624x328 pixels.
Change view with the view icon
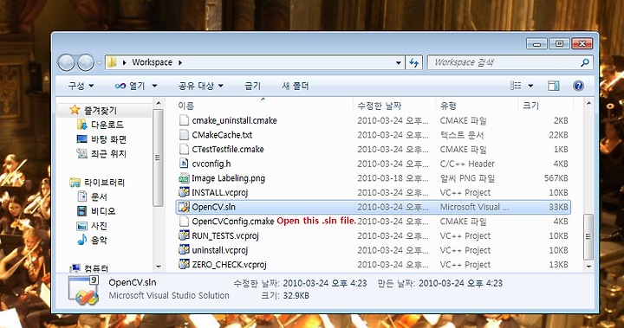(x=516, y=86)
